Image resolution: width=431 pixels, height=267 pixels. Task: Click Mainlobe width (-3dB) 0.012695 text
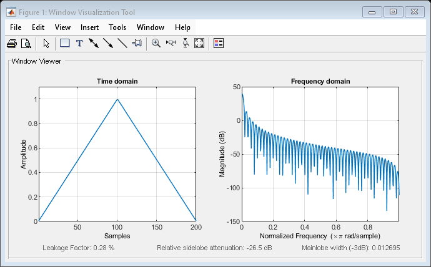coord(351,248)
